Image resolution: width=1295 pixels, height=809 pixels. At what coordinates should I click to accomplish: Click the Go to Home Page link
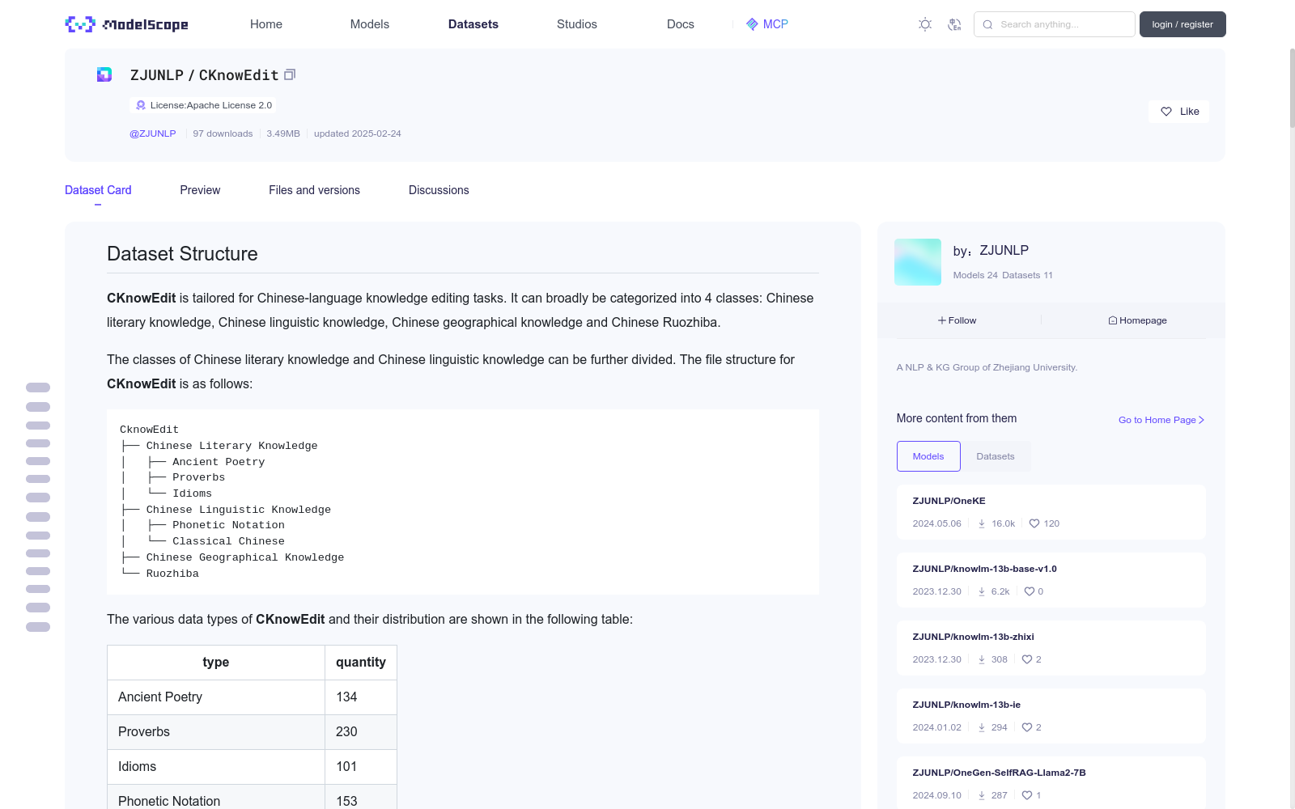pyautogui.click(x=1161, y=420)
